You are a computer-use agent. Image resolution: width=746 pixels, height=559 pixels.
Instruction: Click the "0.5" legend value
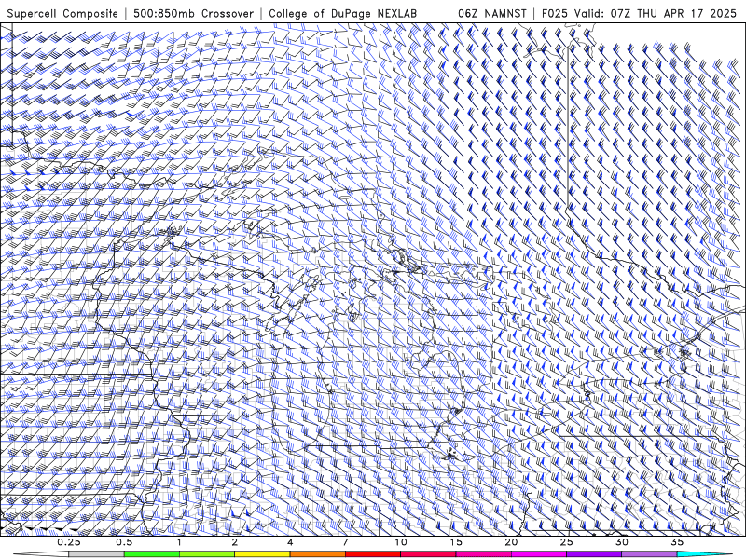pos(124,542)
